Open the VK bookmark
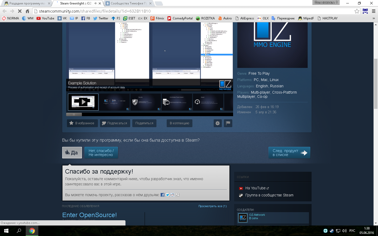 (62, 18)
